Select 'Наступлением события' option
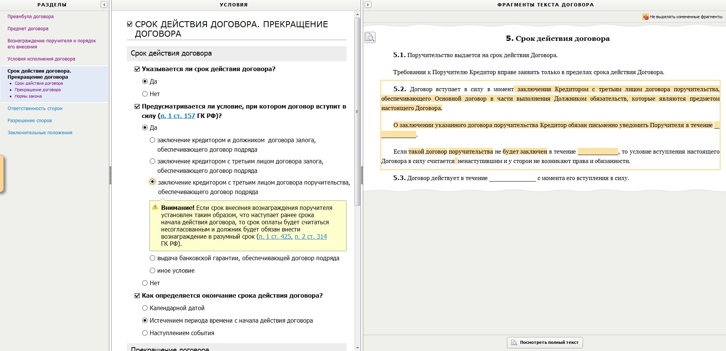The height and width of the screenshot is (351, 726). (145, 333)
